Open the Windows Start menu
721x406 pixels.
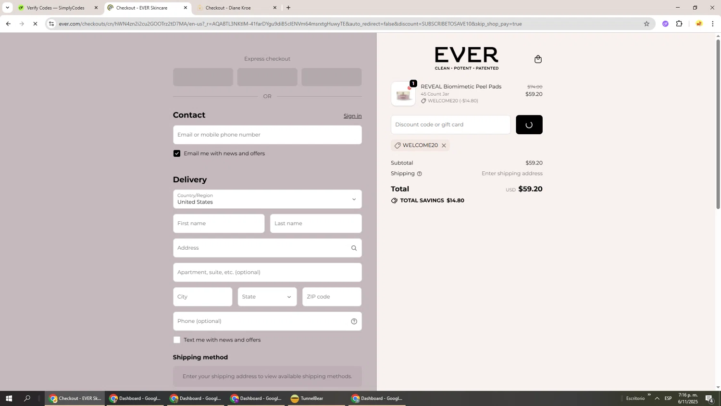[x=8, y=398]
